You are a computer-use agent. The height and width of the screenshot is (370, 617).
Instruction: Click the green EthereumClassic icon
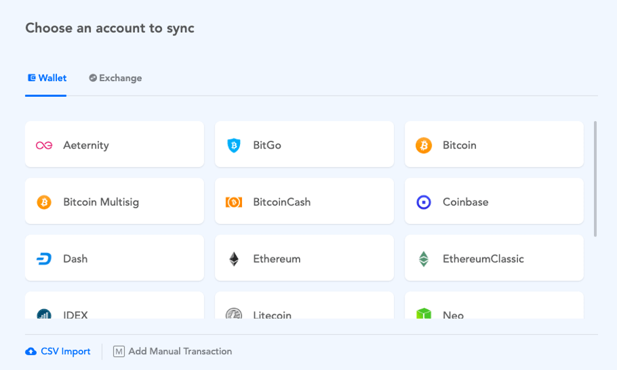click(x=424, y=259)
